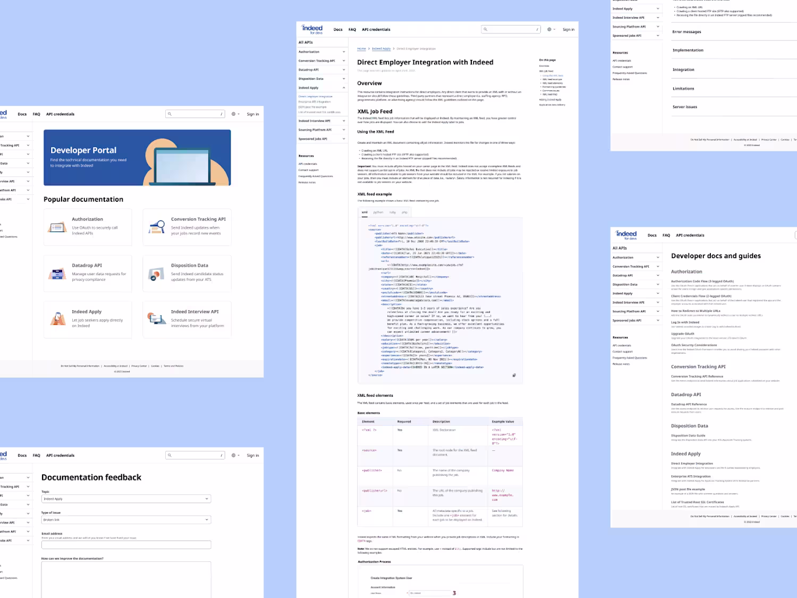
Task: Click the Indeed for devs logo in the Direct Employer Integration page
Action: (312, 29)
